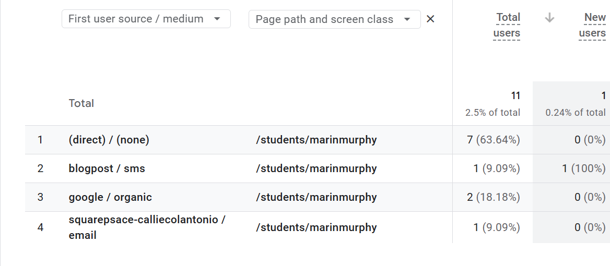Sort by Total users column header
This screenshot has height=266, width=610.
(507, 25)
